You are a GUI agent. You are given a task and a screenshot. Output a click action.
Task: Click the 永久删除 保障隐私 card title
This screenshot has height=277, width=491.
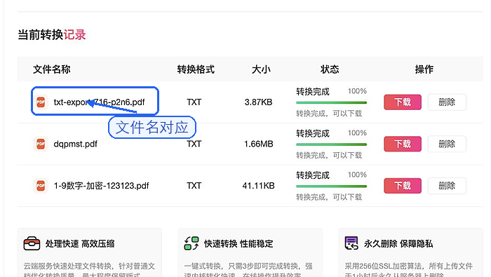coord(398,243)
